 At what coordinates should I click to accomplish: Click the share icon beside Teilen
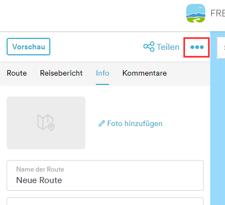[x=149, y=47]
